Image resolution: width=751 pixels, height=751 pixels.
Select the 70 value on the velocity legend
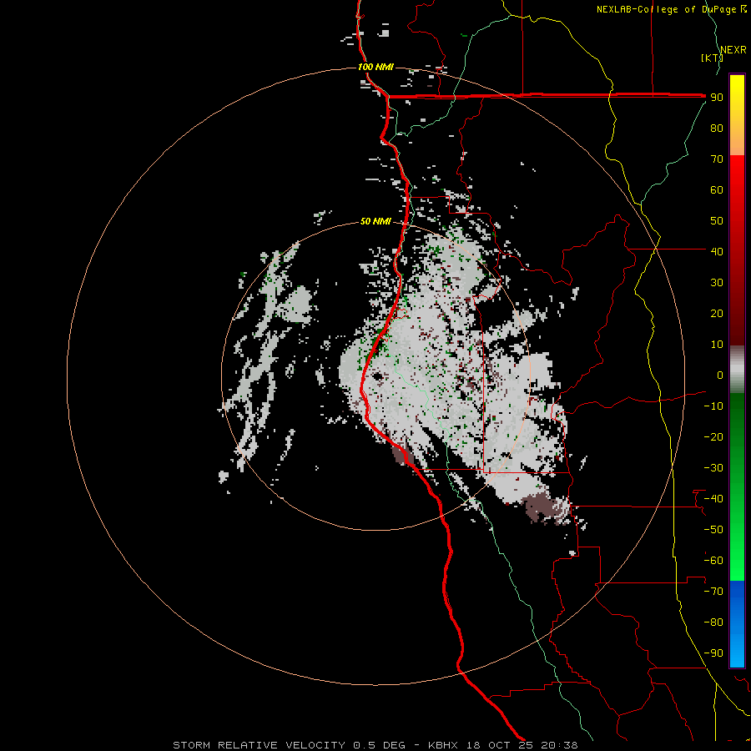[x=717, y=159]
